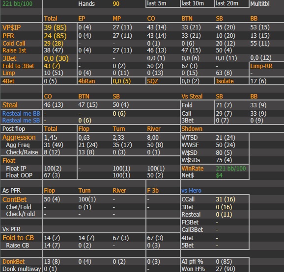Click the Raise 1st label
This screenshot has width=284, height=272.
tap(14, 50)
